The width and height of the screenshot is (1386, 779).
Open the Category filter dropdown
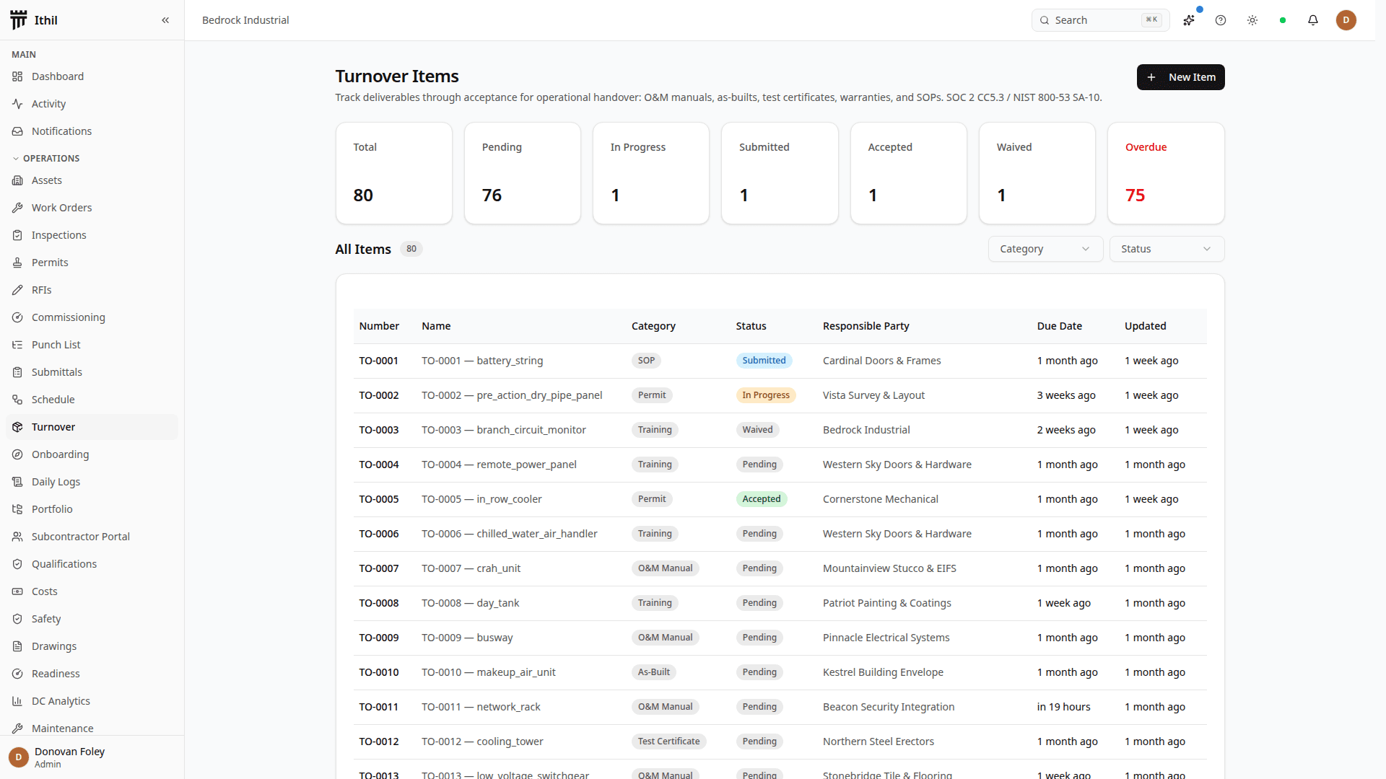1045,249
